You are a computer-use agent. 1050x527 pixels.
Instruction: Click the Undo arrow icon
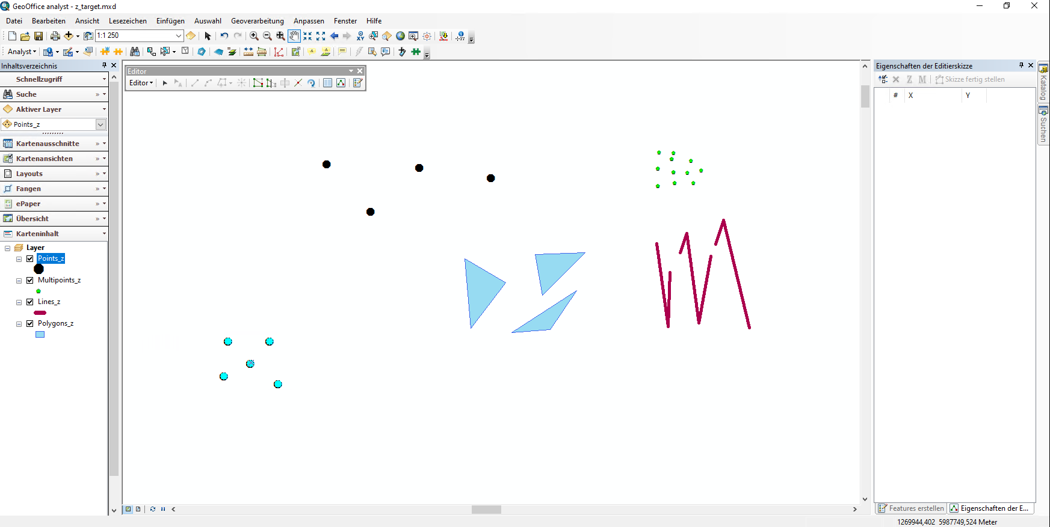coord(224,36)
